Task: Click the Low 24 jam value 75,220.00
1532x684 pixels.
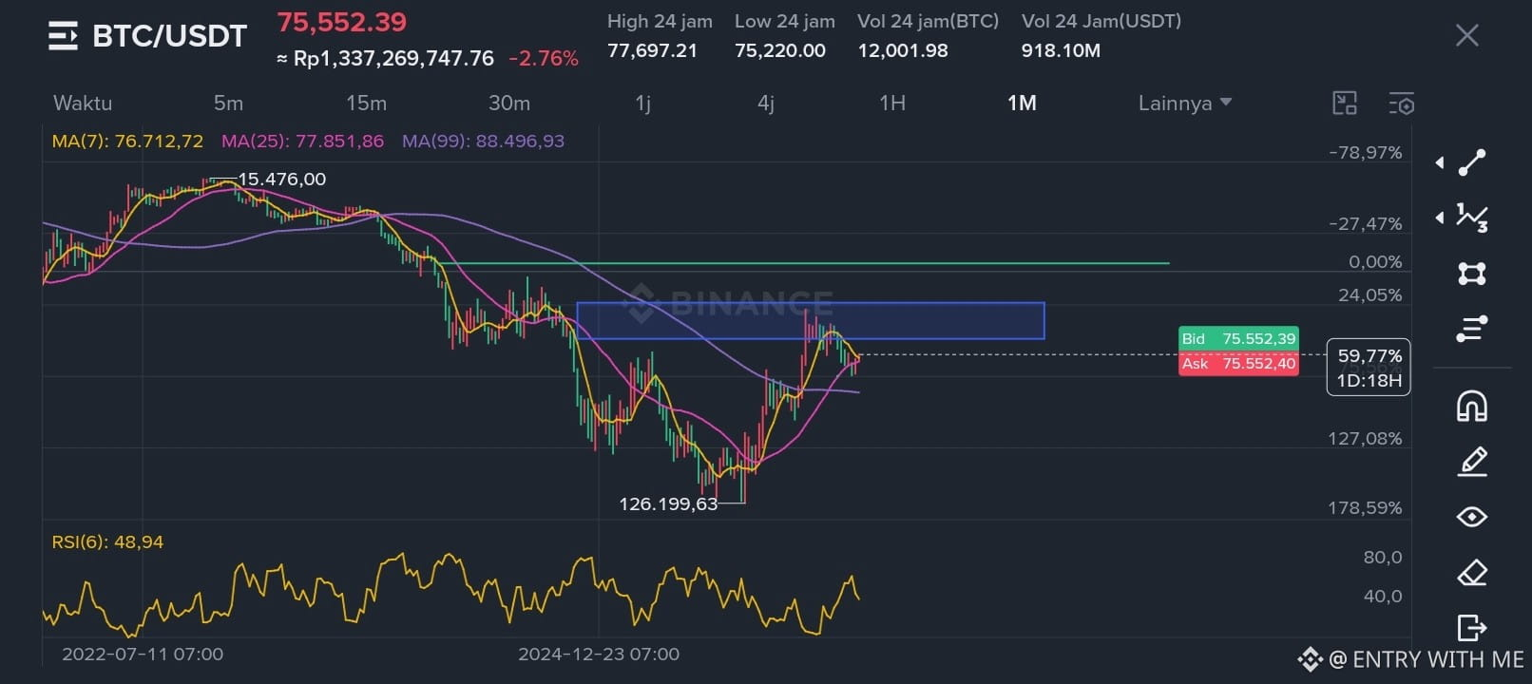Action: pyautogui.click(x=779, y=50)
